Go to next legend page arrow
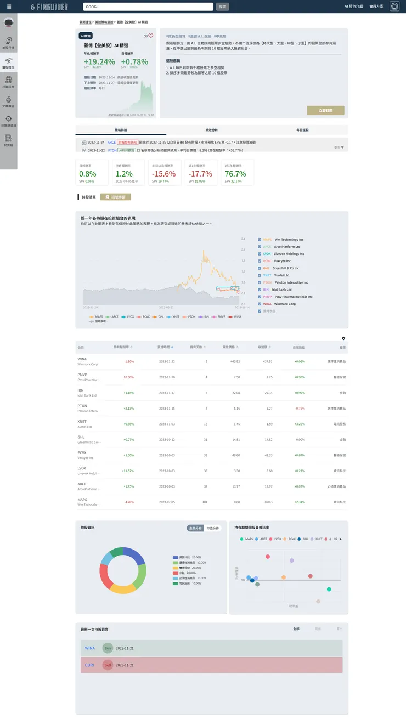The image size is (406, 725). (341, 539)
